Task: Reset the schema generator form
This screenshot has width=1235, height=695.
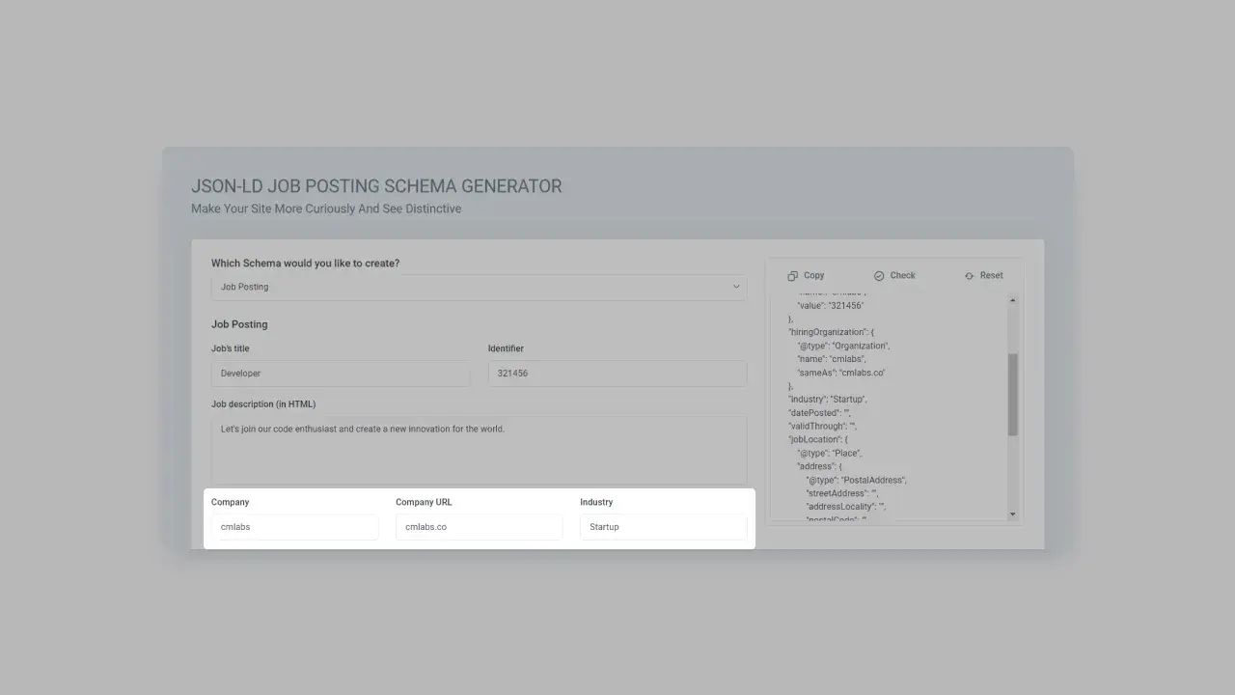Action: click(x=983, y=275)
